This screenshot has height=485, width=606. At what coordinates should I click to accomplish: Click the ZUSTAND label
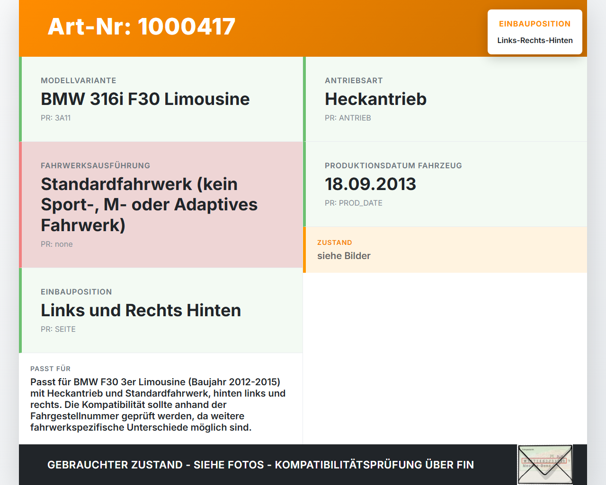tap(335, 243)
